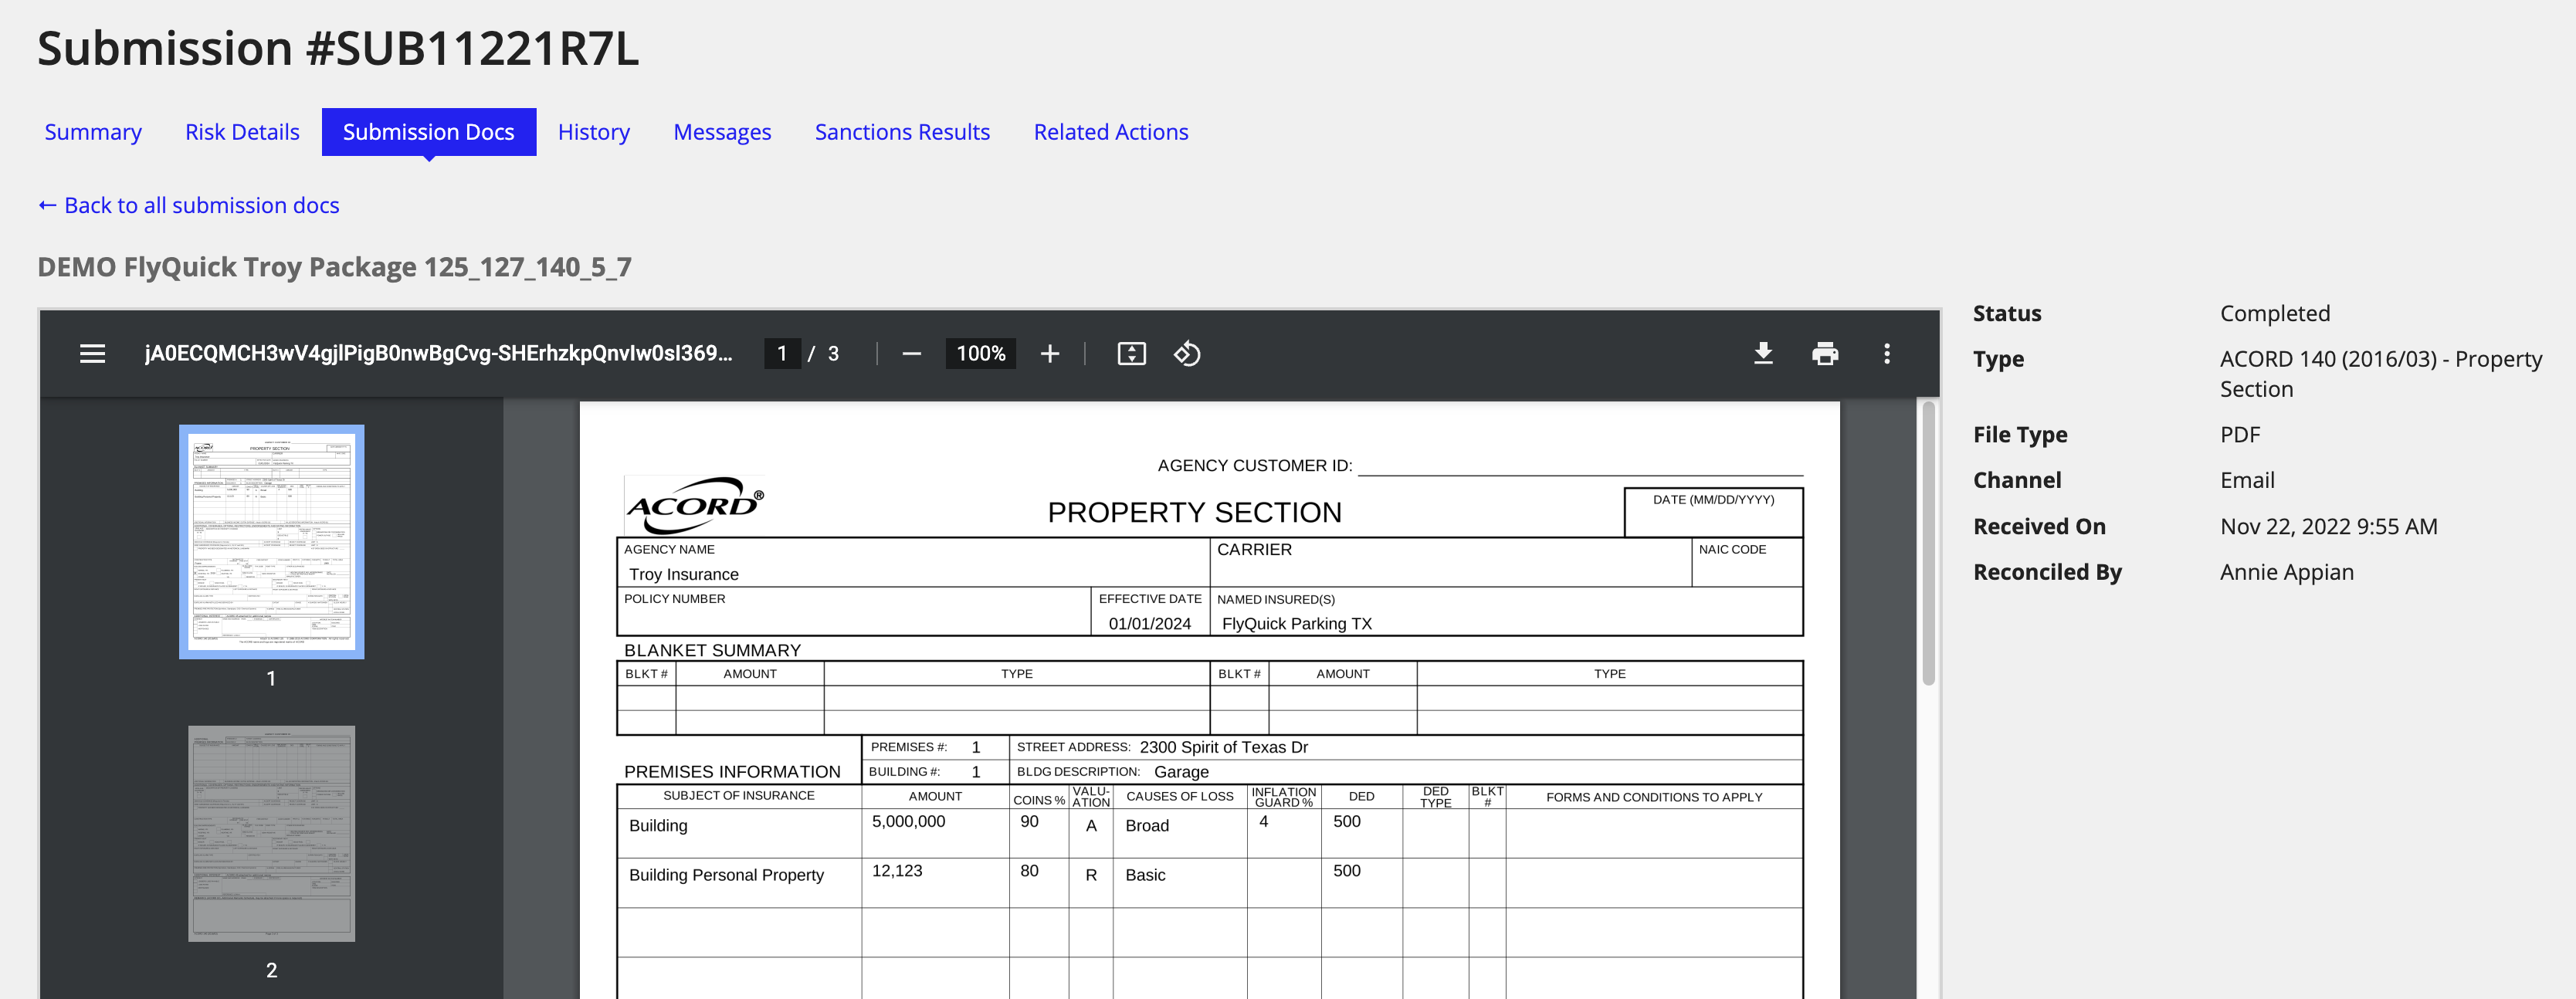
Task: Select the Submission Docs tab
Action: [428, 131]
